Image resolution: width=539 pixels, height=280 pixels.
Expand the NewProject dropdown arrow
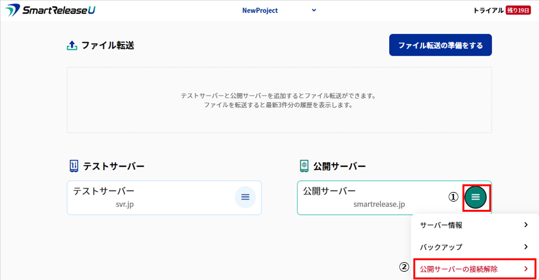click(x=313, y=10)
